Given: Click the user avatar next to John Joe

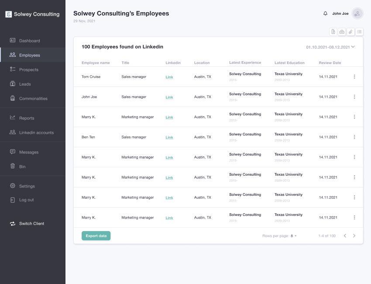Looking at the screenshot, I should click(x=357, y=14).
